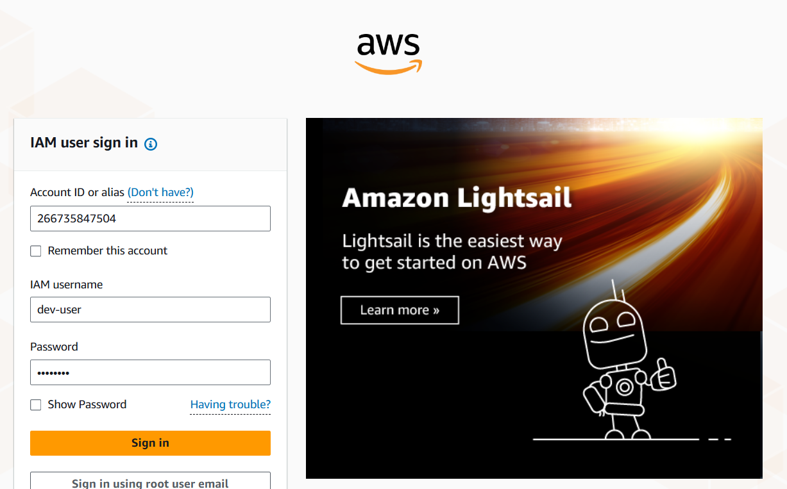Screen dimensions: 787x489
Task: Open the (Don't have?) link
Action: pyautogui.click(x=160, y=192)
